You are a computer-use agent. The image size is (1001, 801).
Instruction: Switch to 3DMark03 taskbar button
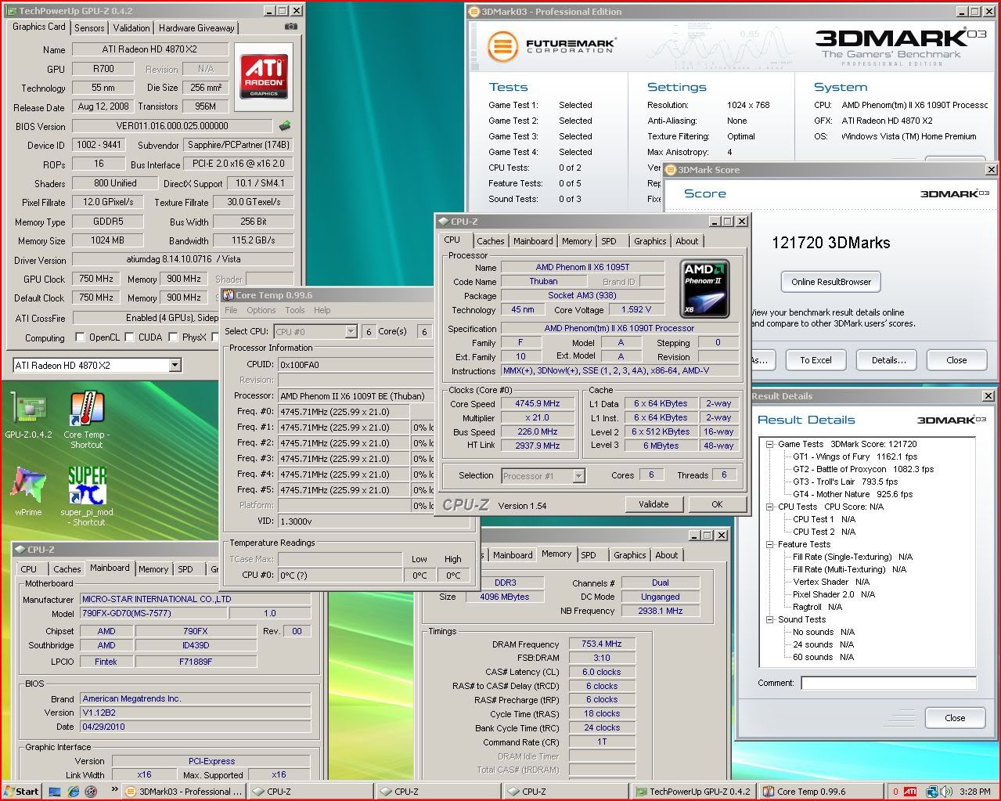[x=185, y=792]
